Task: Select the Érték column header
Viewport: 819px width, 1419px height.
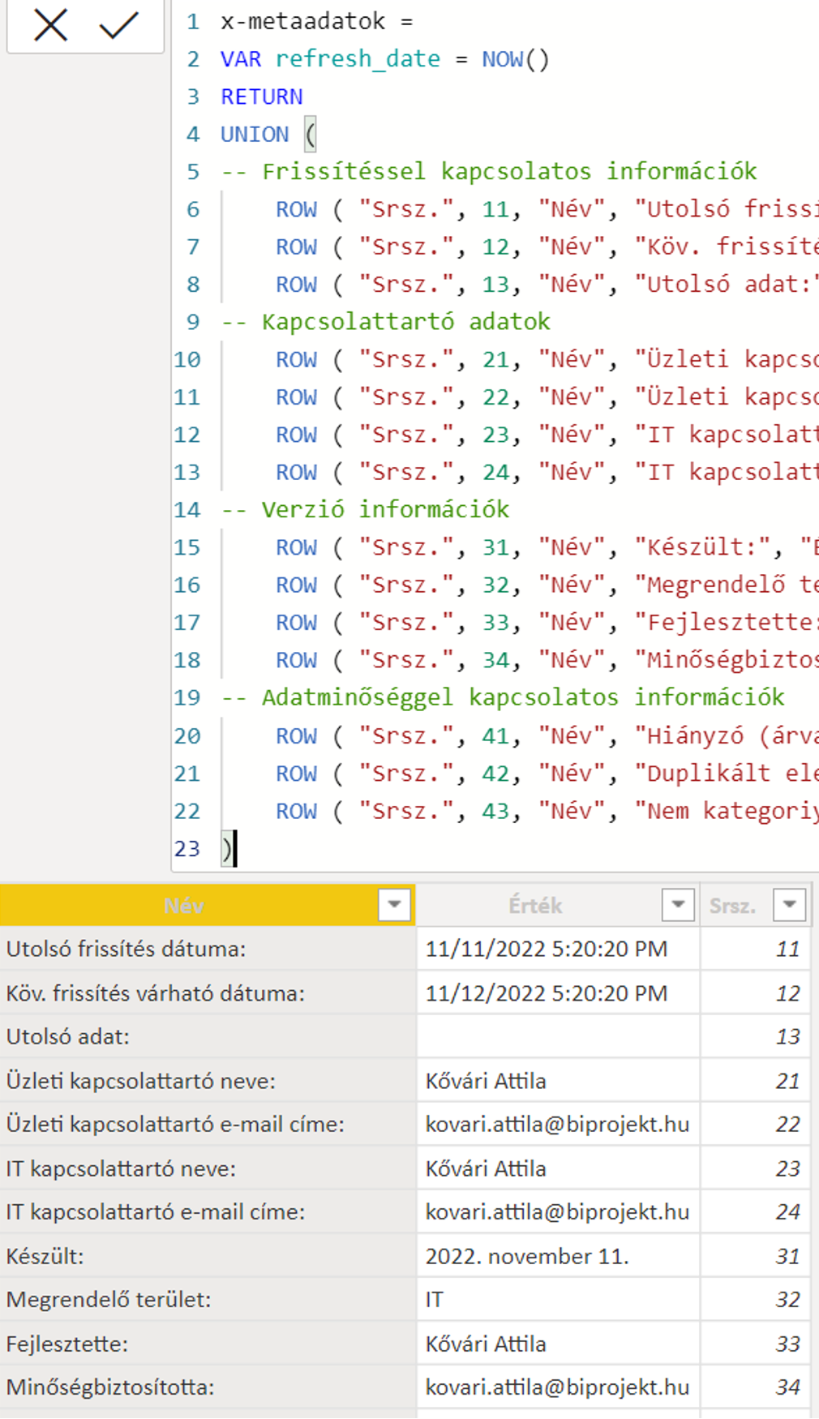Action: pos(535,906)
